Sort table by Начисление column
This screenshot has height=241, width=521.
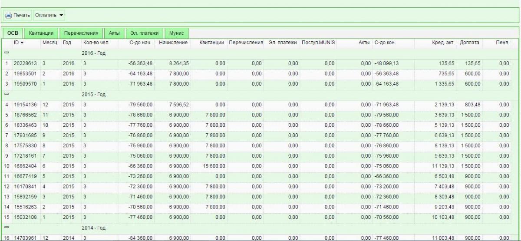[x=173, y=43]
